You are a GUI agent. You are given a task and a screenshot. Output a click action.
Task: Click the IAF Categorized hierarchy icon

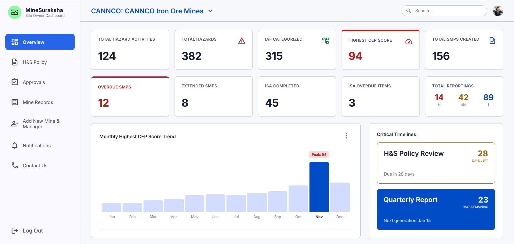point(325,40)
